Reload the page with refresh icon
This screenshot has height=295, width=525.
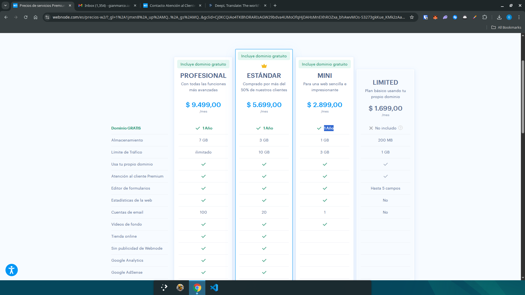pyautogui.click(x=26, y=17)
